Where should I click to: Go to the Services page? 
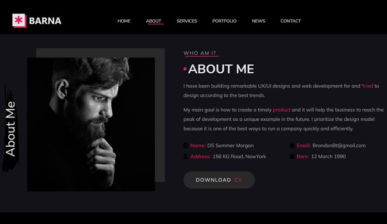point(187,21)
